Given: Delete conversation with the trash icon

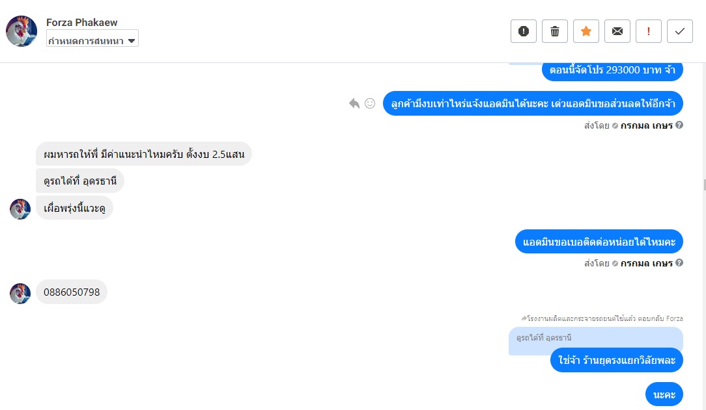Looking at the screenshot, I should 555,31.
